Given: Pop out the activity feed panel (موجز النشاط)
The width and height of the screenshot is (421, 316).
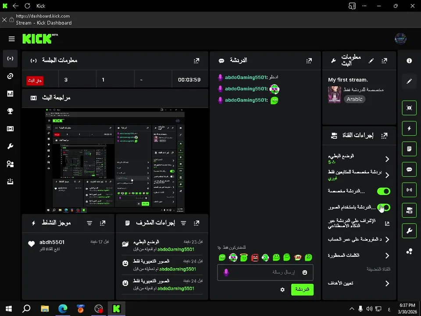Looking at the screenshot, I should pyautogui.click(x=103, y=223).
